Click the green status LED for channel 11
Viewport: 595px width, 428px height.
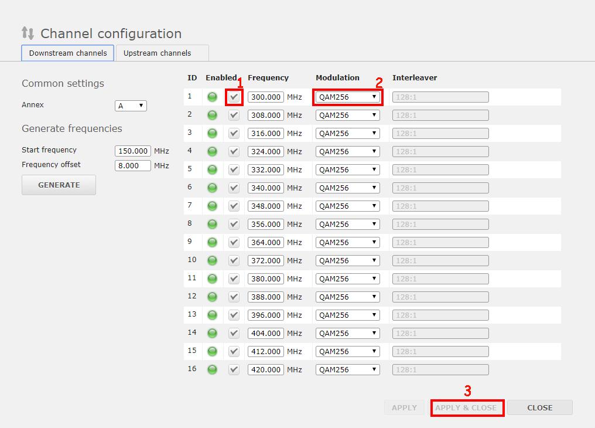pyautogui.click(x=212, y=279)
